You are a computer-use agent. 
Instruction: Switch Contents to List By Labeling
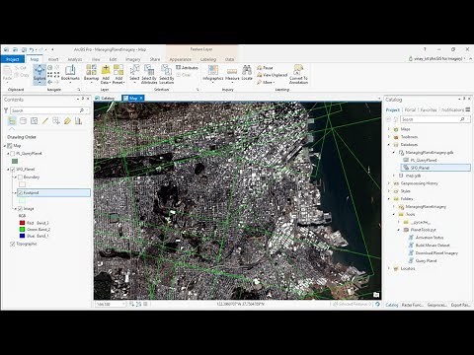(x=67, y=121)
